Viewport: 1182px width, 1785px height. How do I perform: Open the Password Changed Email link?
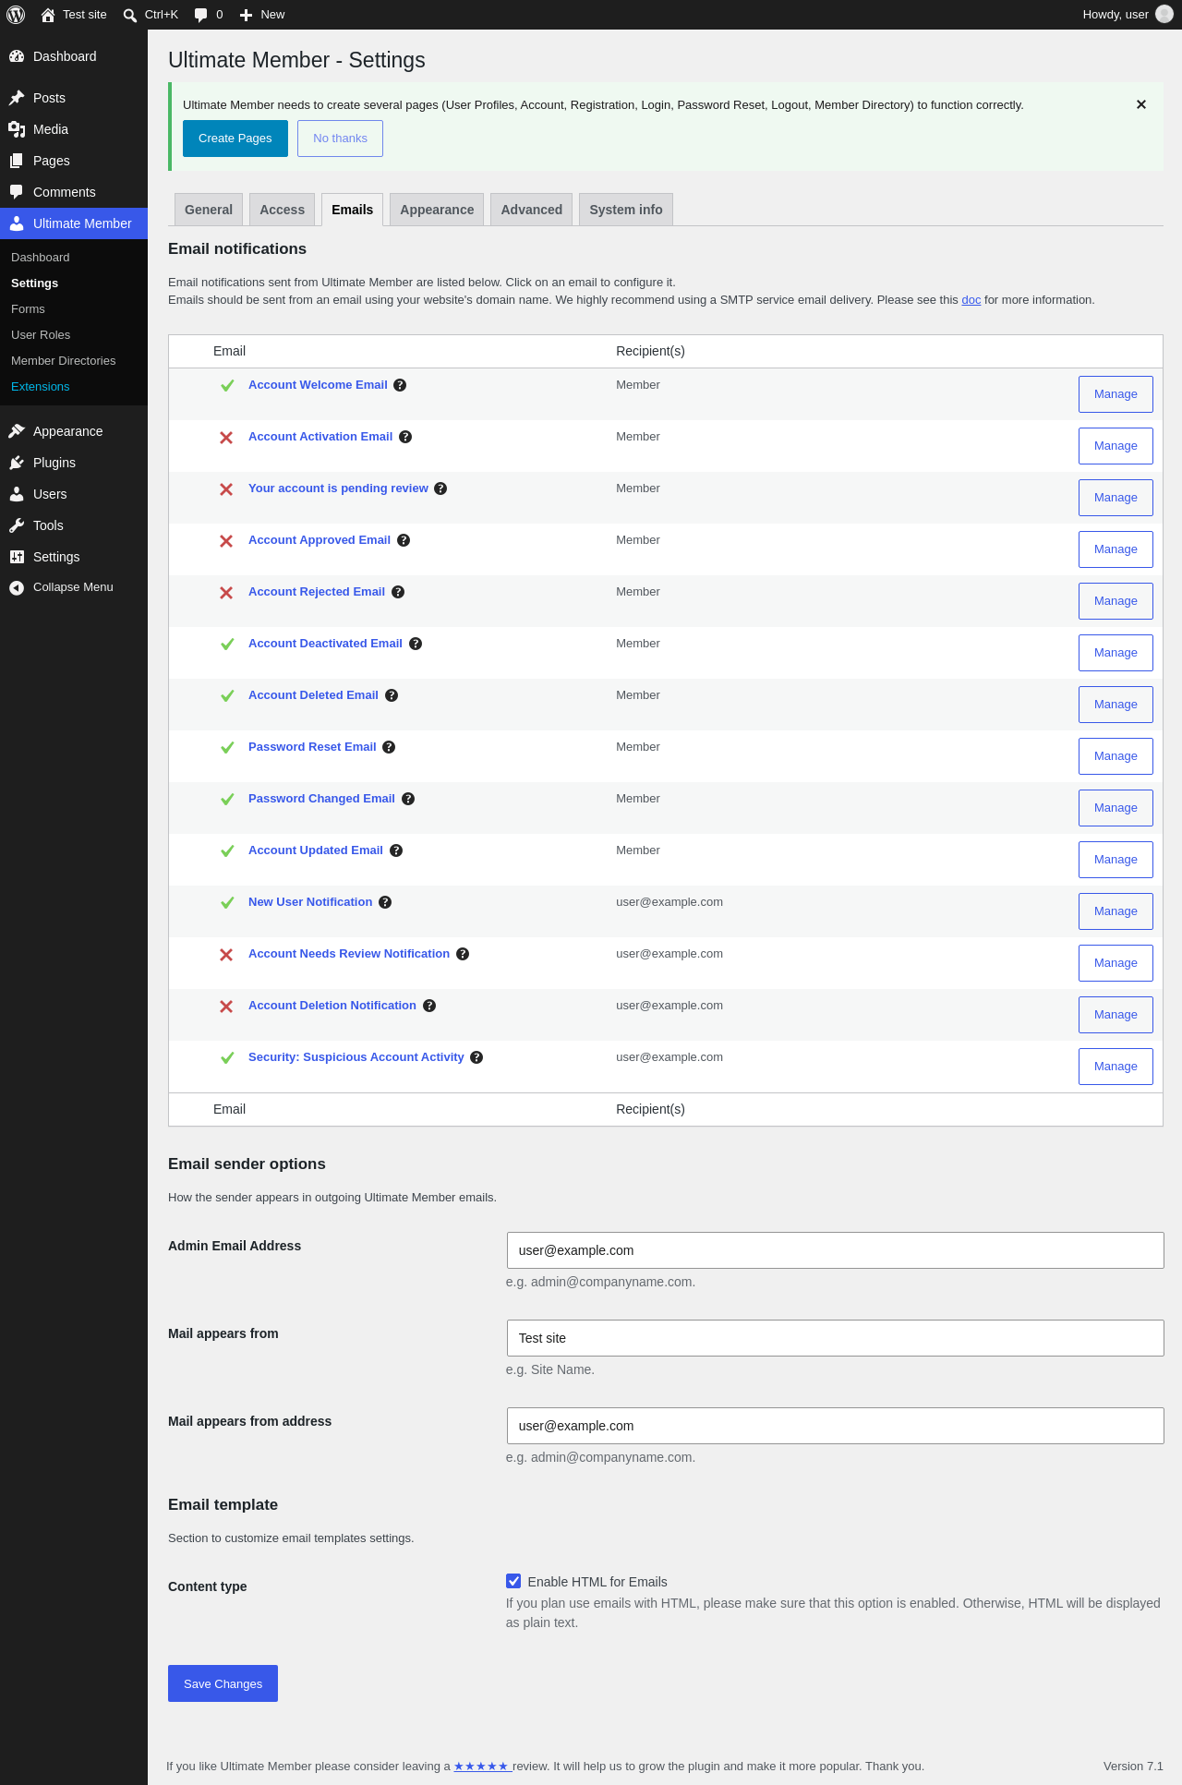(x=321, y=799)
